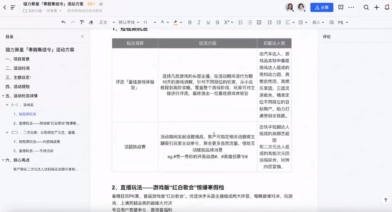Select 1、短视频玩法 in outline
This screenshot has height=212, width=392.
point(25,114)
